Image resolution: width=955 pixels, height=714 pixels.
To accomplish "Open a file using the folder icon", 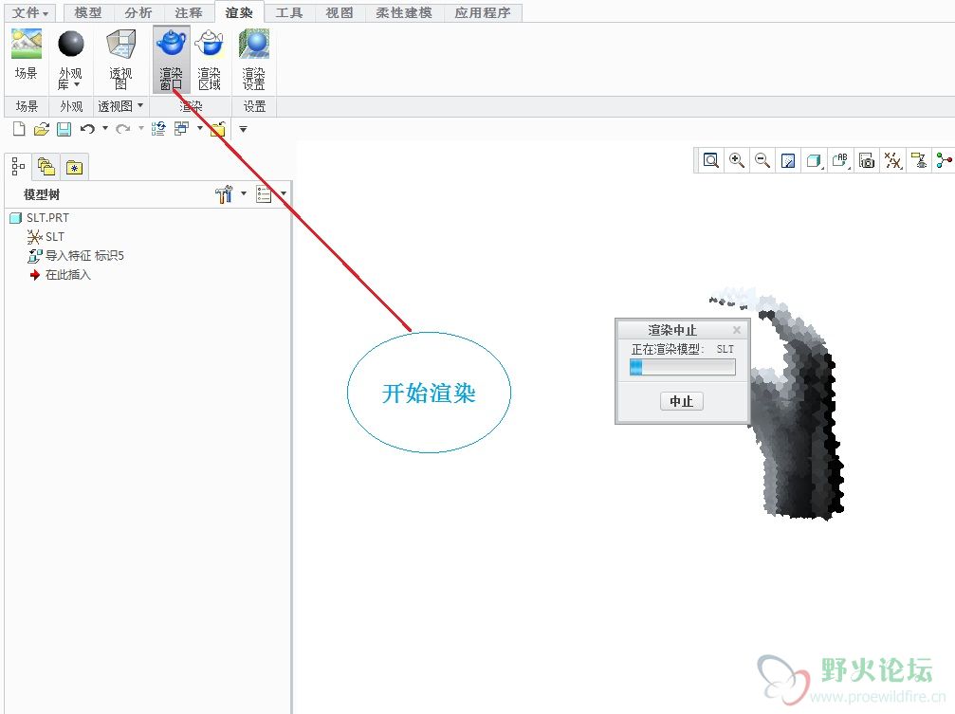I will (42, 129).
